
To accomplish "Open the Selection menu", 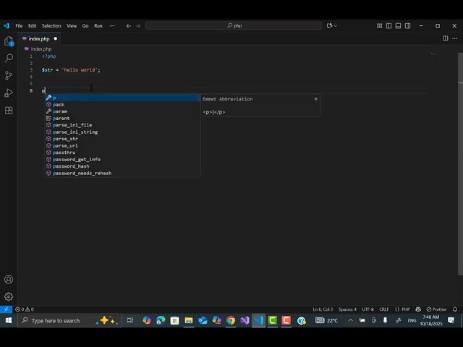I will coord(51,26).
